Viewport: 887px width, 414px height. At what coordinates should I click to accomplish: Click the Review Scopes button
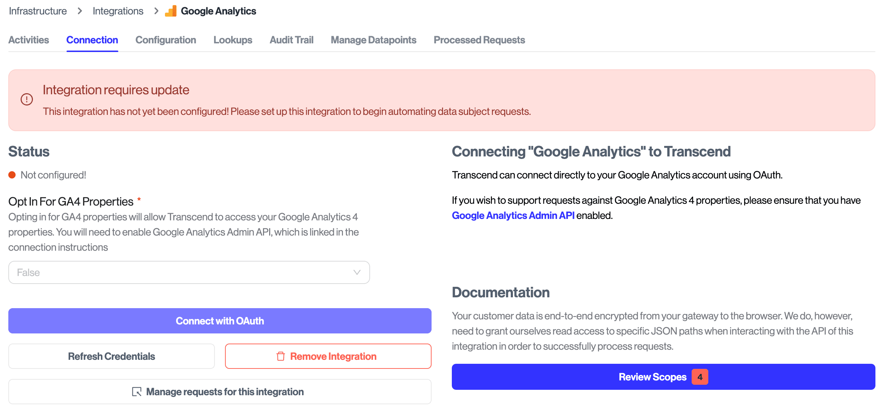click(652, 377)
